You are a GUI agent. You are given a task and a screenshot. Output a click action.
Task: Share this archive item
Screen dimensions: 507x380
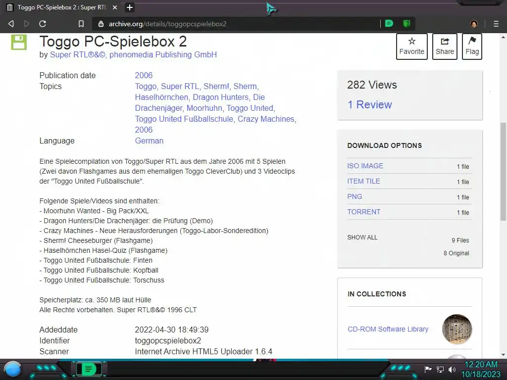(445, 47)
